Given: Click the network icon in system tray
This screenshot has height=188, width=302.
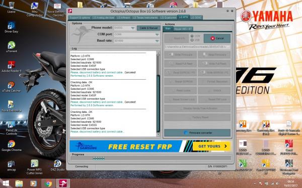Looking at the screenshot, I should point(272,183).
